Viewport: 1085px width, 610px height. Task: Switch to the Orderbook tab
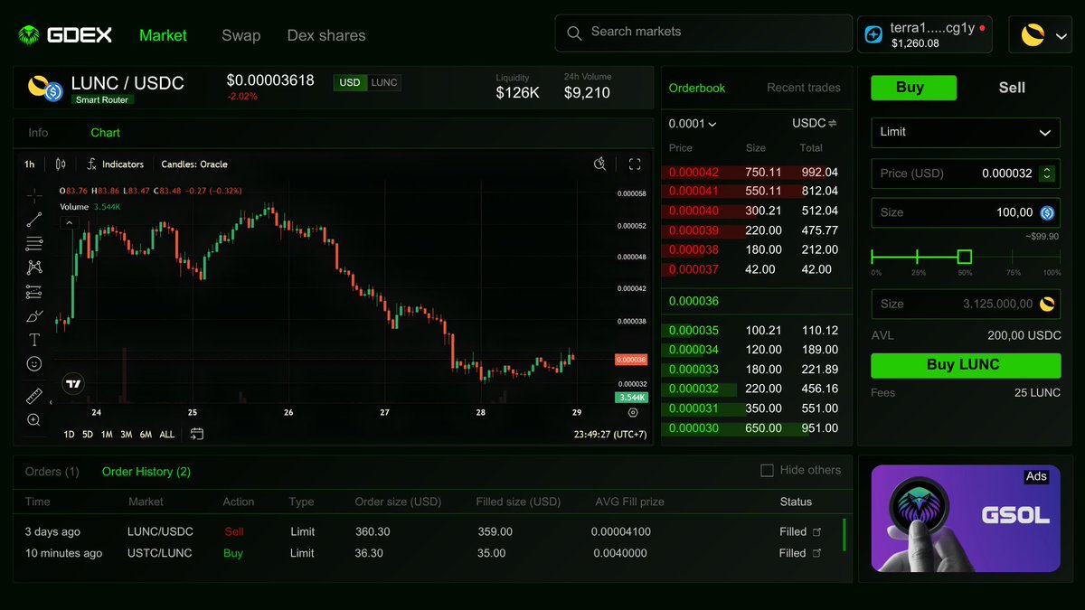[697, 88]
